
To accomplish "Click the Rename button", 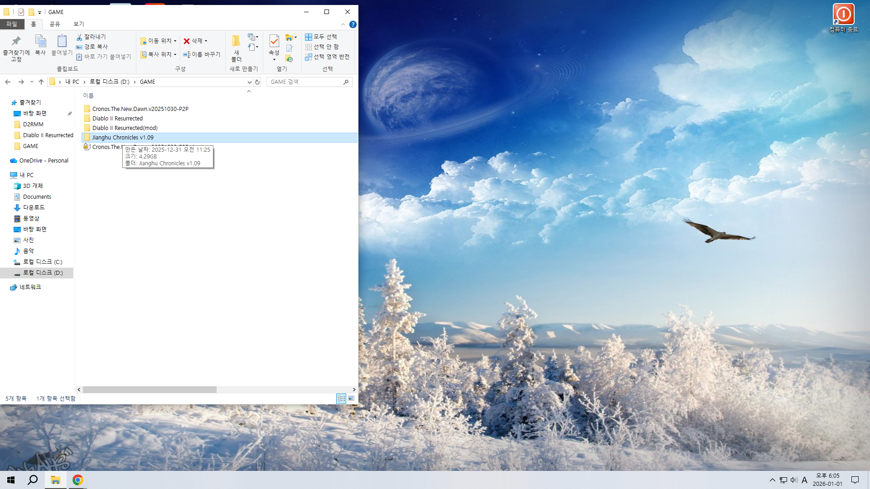I will [202, 54].
